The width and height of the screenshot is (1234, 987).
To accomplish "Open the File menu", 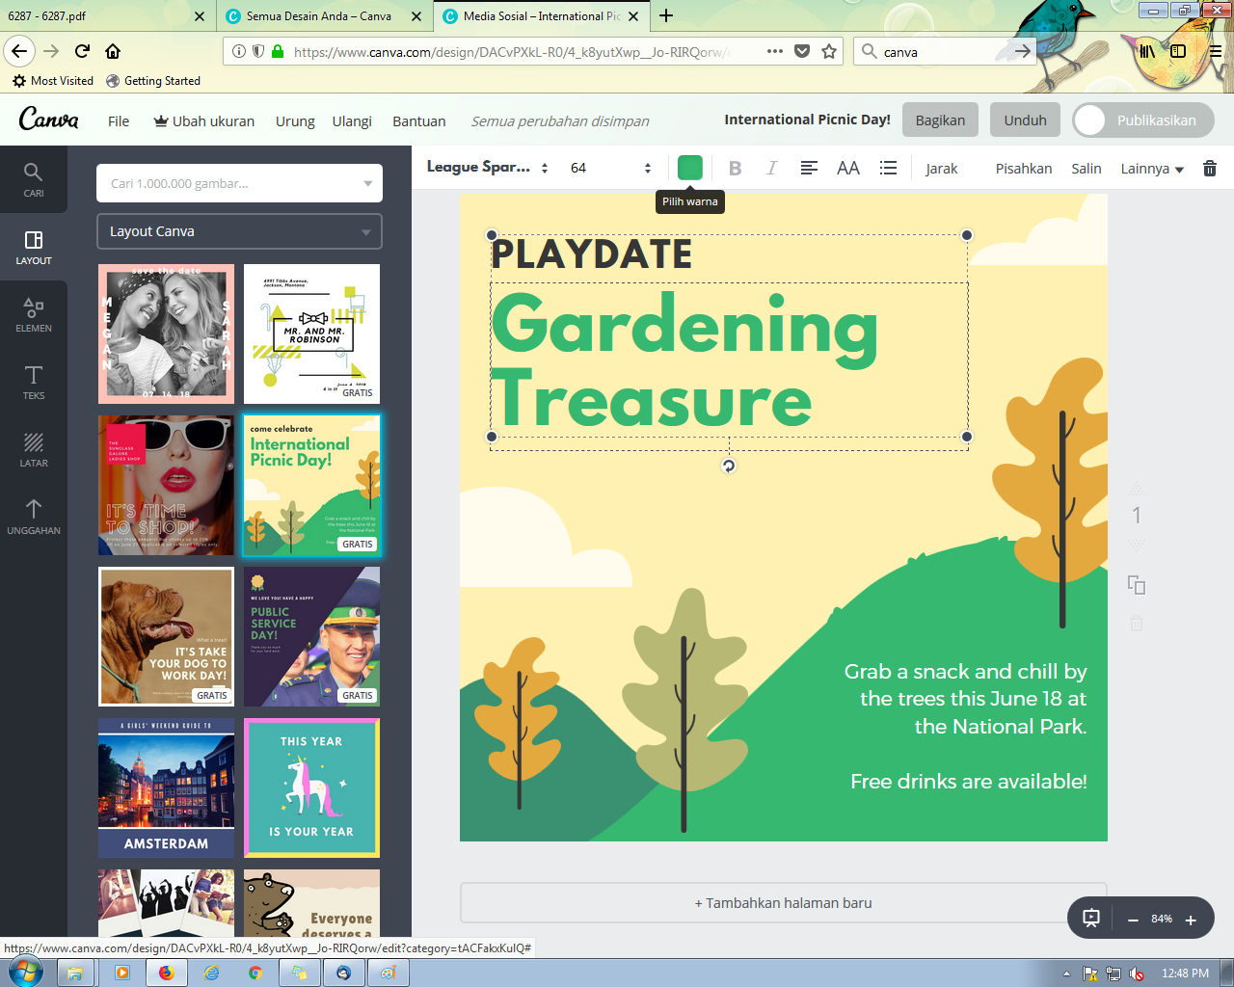I will [x=118, y=120].
